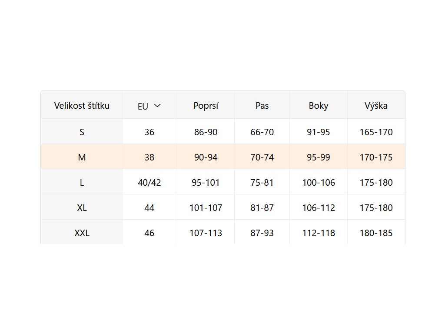Expand the EU size system dropdown chevron
Image resolution: width=445 pixels, height=334 pixels.
[x=157, y=106]
